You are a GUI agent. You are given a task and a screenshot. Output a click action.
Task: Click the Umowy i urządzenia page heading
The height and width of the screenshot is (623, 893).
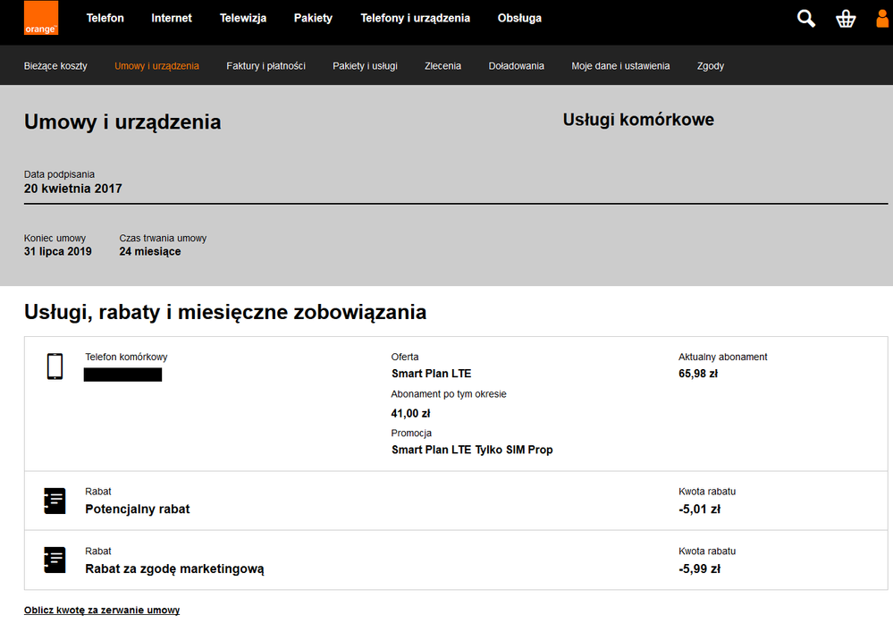[122, 122]
